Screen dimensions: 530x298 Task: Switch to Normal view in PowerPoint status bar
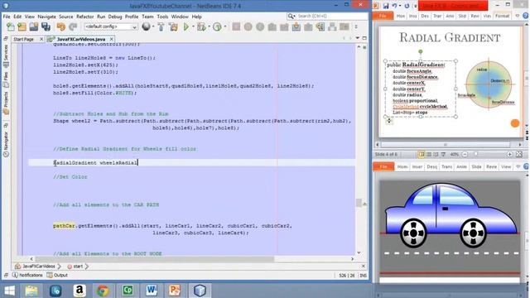[x=422, y=155]
